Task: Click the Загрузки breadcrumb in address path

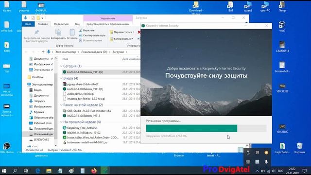Action: point(118,52)
